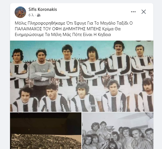Open the black-and-white stadium crowd photo
The height and width of the screenshot is (149, 162).
(46, 131)
